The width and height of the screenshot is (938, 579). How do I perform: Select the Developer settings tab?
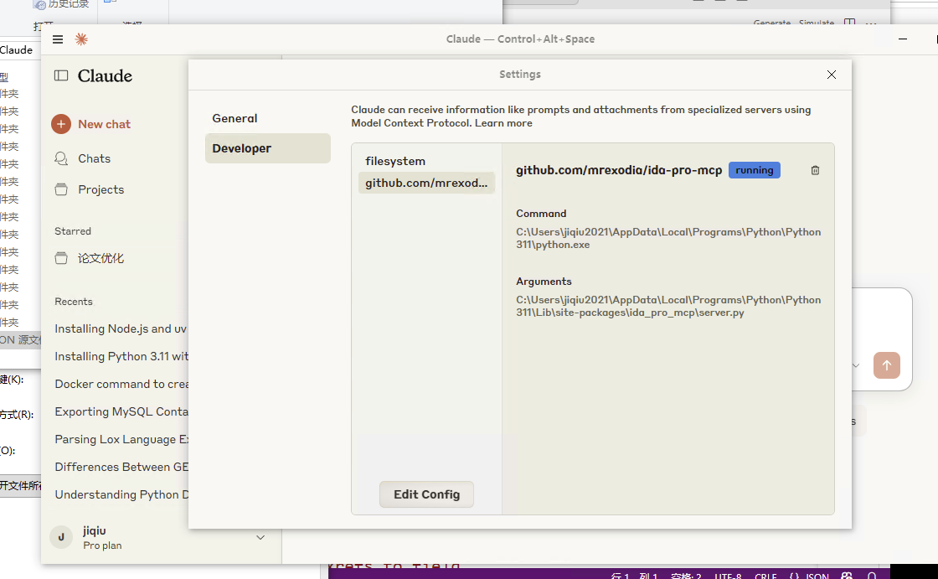267,148
